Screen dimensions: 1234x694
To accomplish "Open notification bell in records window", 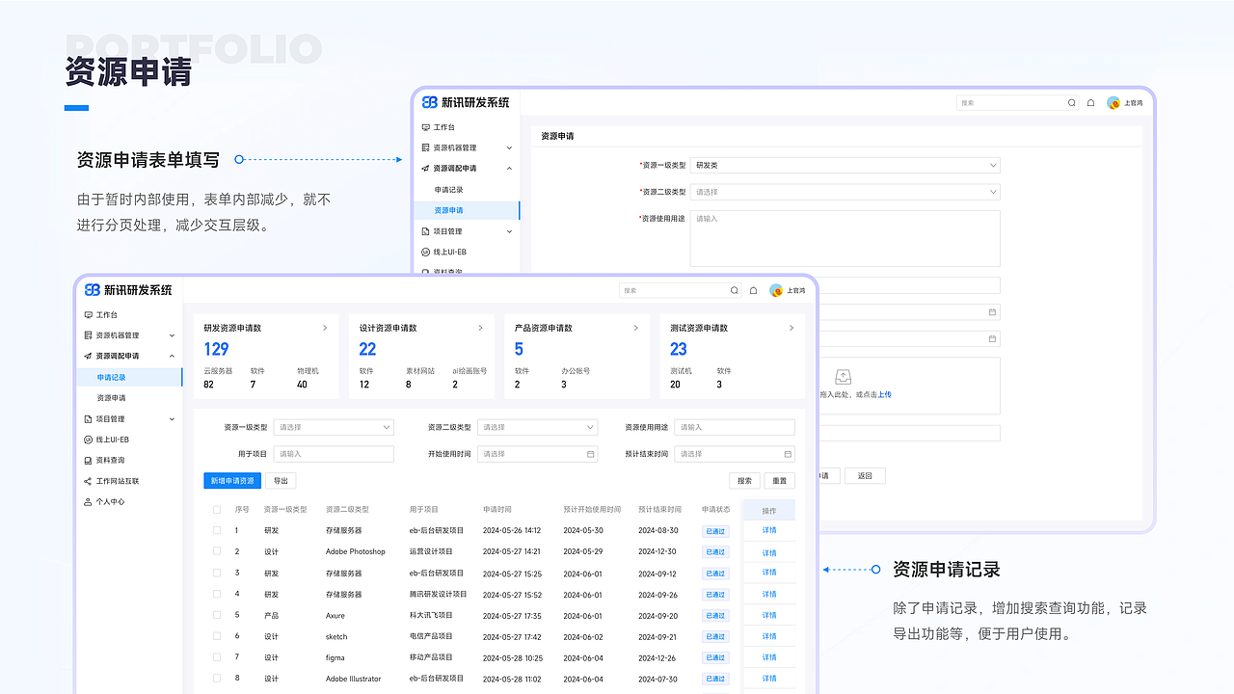I will (753, 290).
